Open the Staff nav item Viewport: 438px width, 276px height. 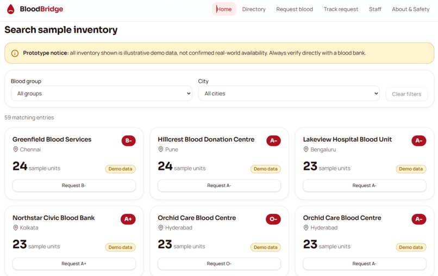click(375, 9)
